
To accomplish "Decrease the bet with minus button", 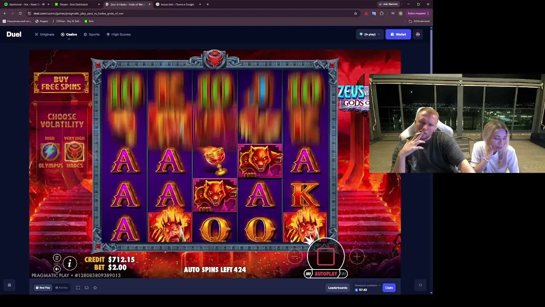I will point(294,256).
